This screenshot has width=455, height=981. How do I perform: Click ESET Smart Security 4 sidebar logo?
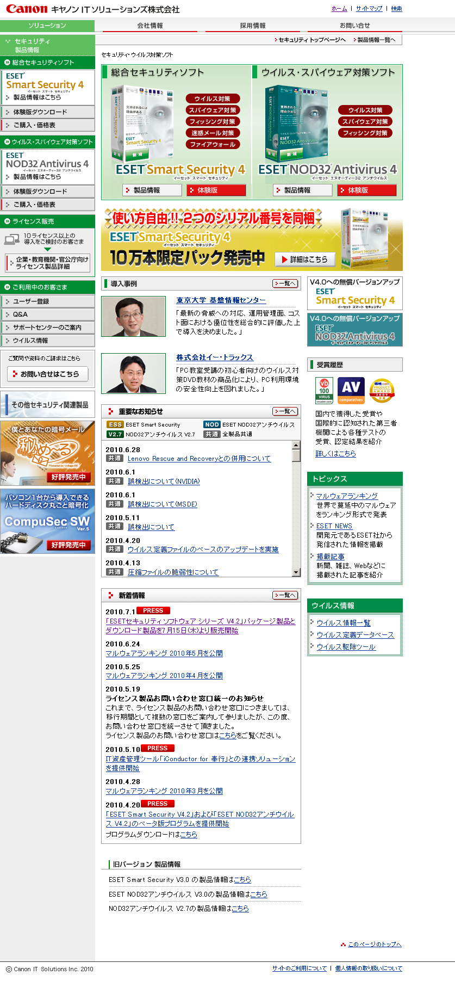[x=45, y=82]
